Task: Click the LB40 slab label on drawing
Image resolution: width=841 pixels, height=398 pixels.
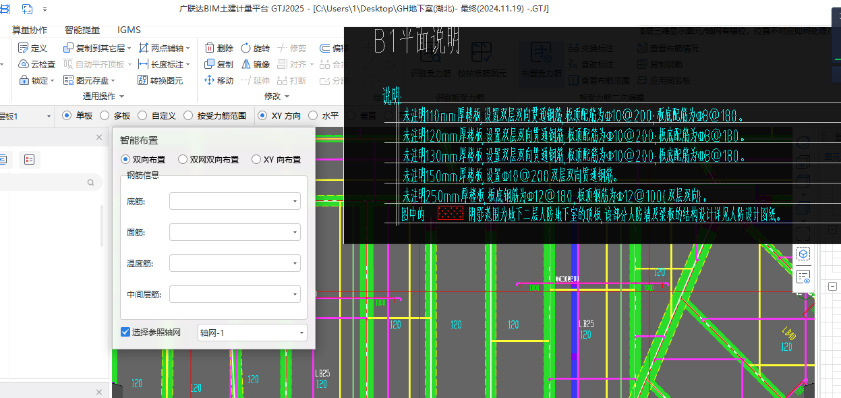Action: click(x=788, y=333)
